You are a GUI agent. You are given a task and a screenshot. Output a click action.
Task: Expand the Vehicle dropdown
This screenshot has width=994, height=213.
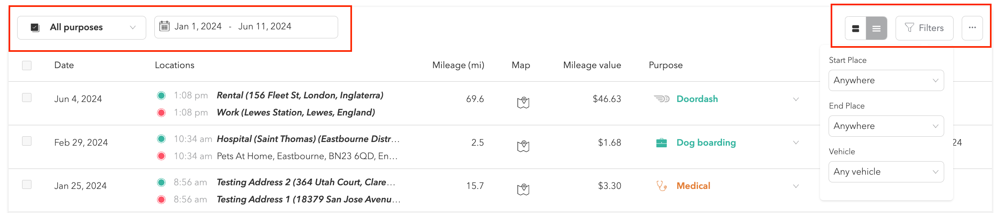886,172
